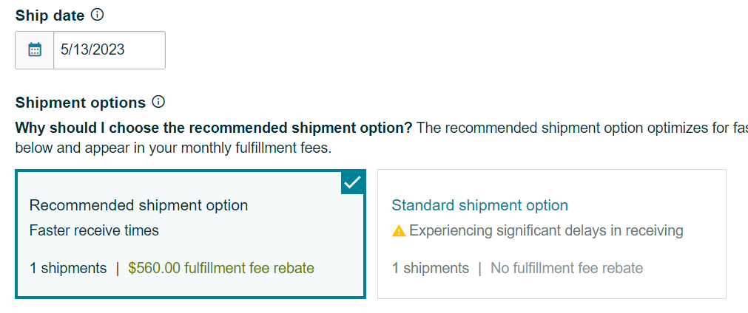Click the 5/13/2023 ship date field
748x313 pixels.
pyautogui.click(x=109, y=50)
